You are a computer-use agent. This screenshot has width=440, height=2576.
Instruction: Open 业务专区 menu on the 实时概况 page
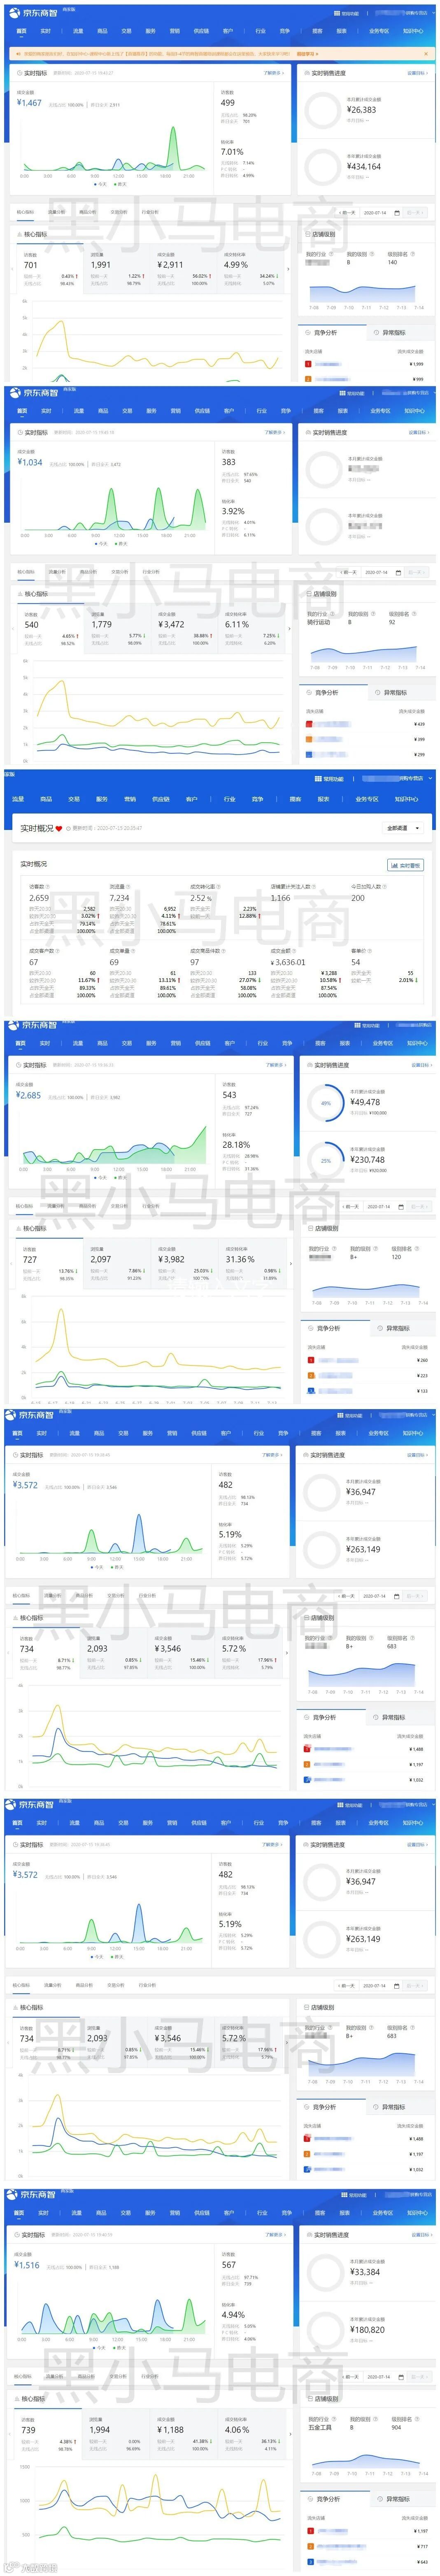(367, 799)
